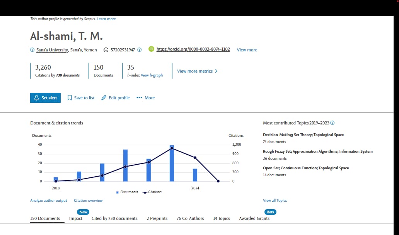Click the Scopus author ID badge icon
This screenshot has height=235, width=399.
coord(106,50)
